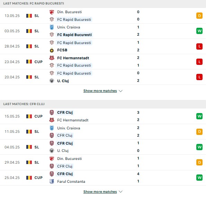Click the Romania flag beside 28.04.25 SL

[x=29, y=46]
